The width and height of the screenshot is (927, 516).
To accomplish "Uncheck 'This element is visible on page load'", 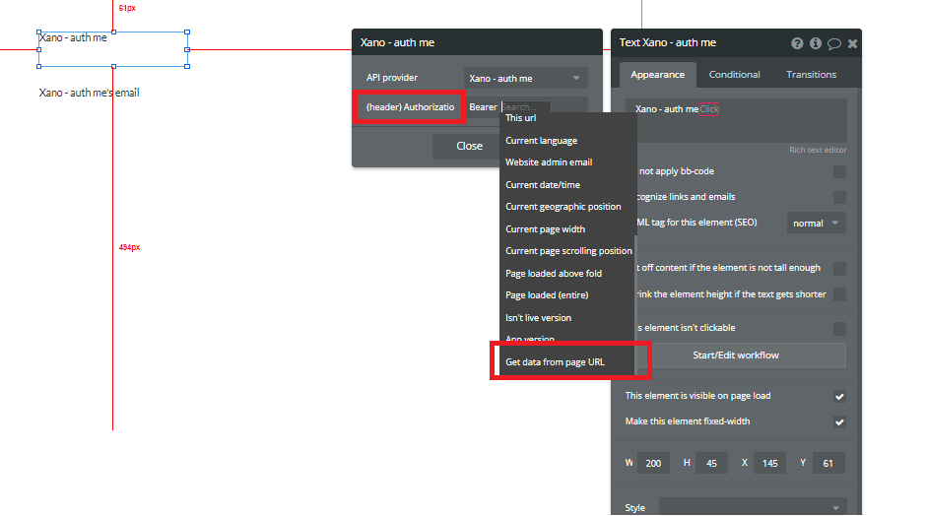I will (x=839, y=397).
